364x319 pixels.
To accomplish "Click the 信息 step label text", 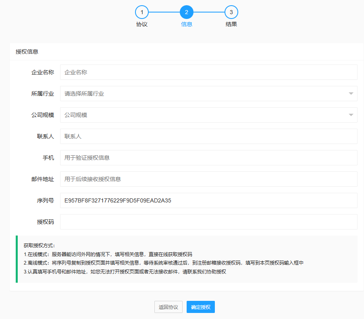I will coord(187,24).
